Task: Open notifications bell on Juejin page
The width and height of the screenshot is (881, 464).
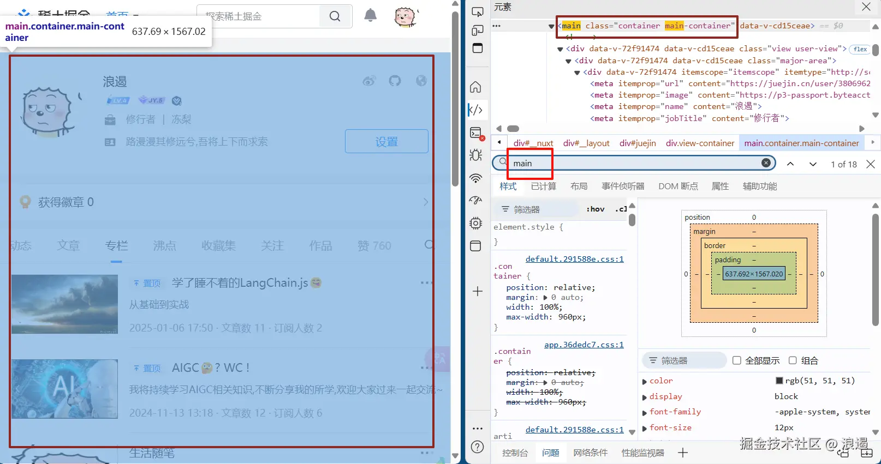Action: point(371,15)
